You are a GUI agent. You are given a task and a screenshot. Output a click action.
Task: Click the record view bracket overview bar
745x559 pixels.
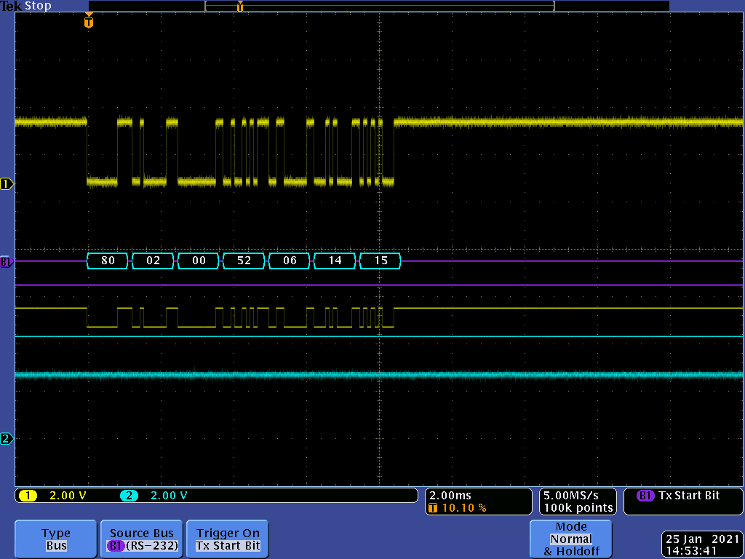click(x=380, y=6)
